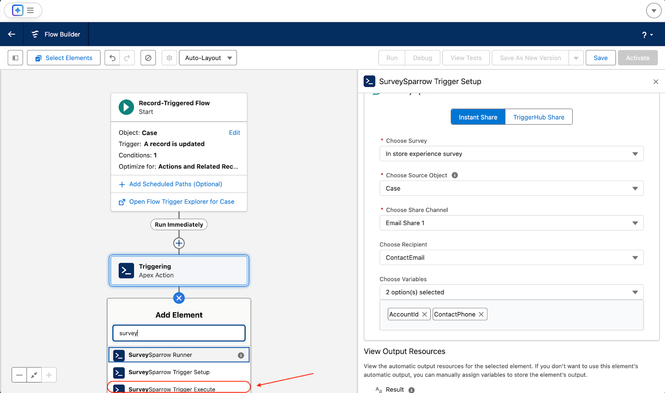Remove the ContactPhone variable pill

pos(481,314)
